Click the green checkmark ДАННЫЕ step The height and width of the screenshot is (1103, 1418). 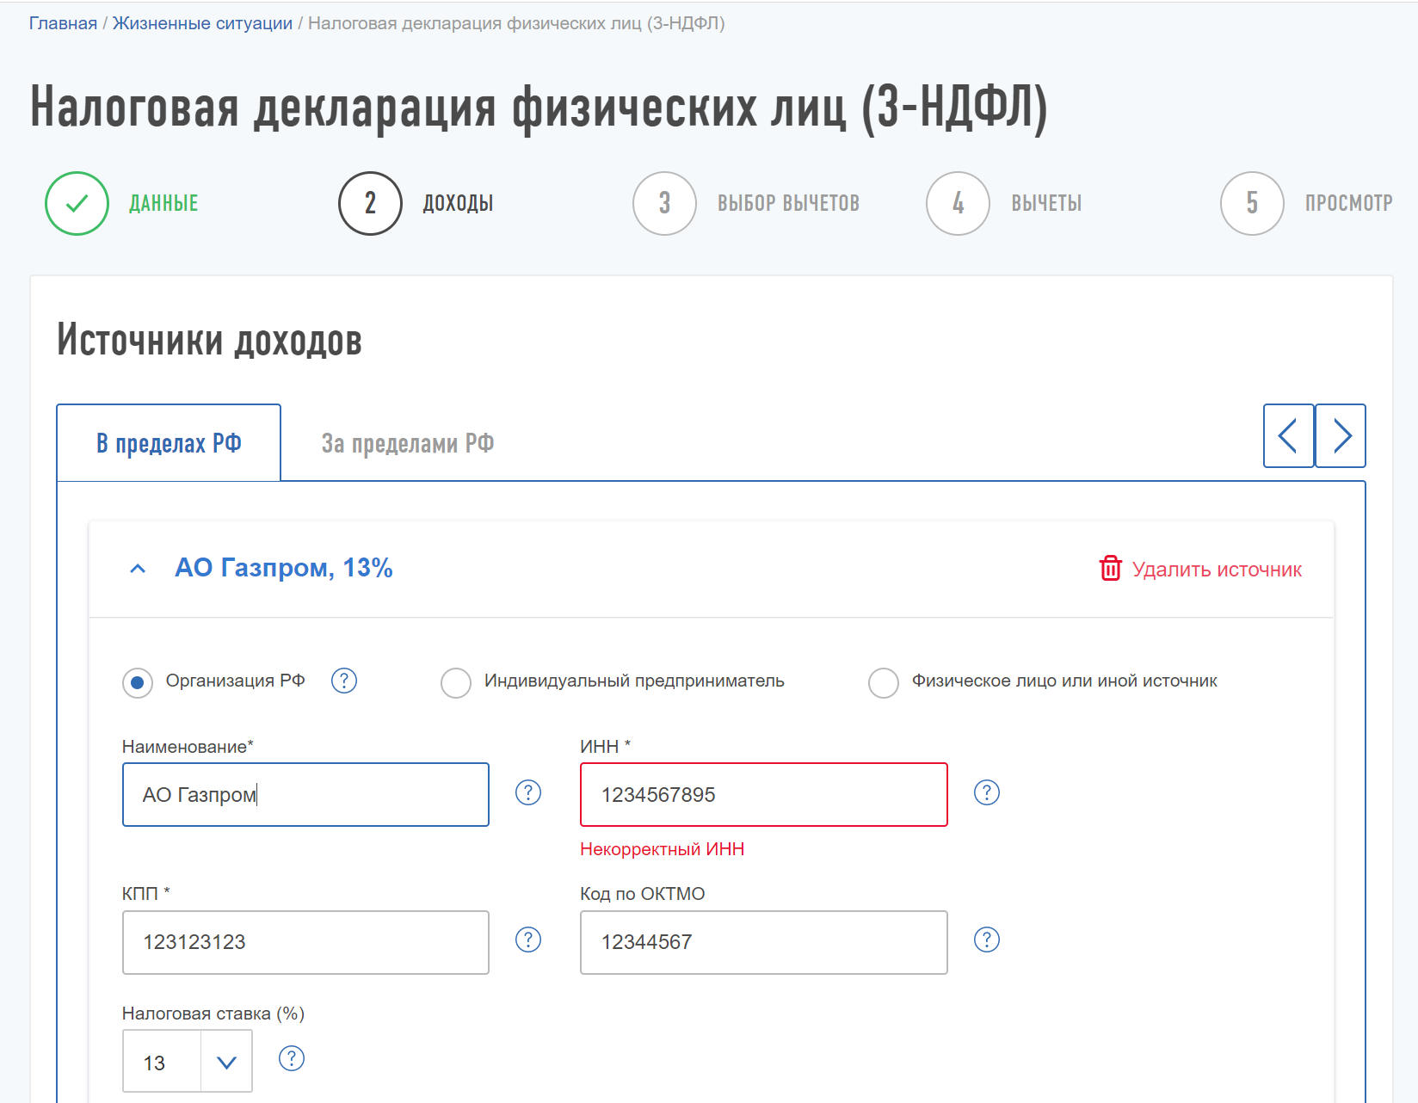(x=77, y=204)
